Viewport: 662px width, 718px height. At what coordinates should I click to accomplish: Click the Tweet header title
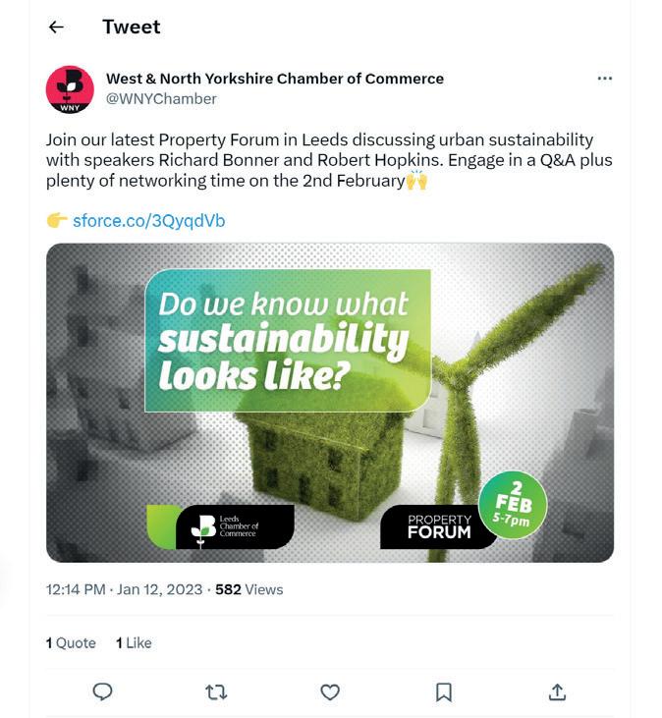(x=132, y=28)
